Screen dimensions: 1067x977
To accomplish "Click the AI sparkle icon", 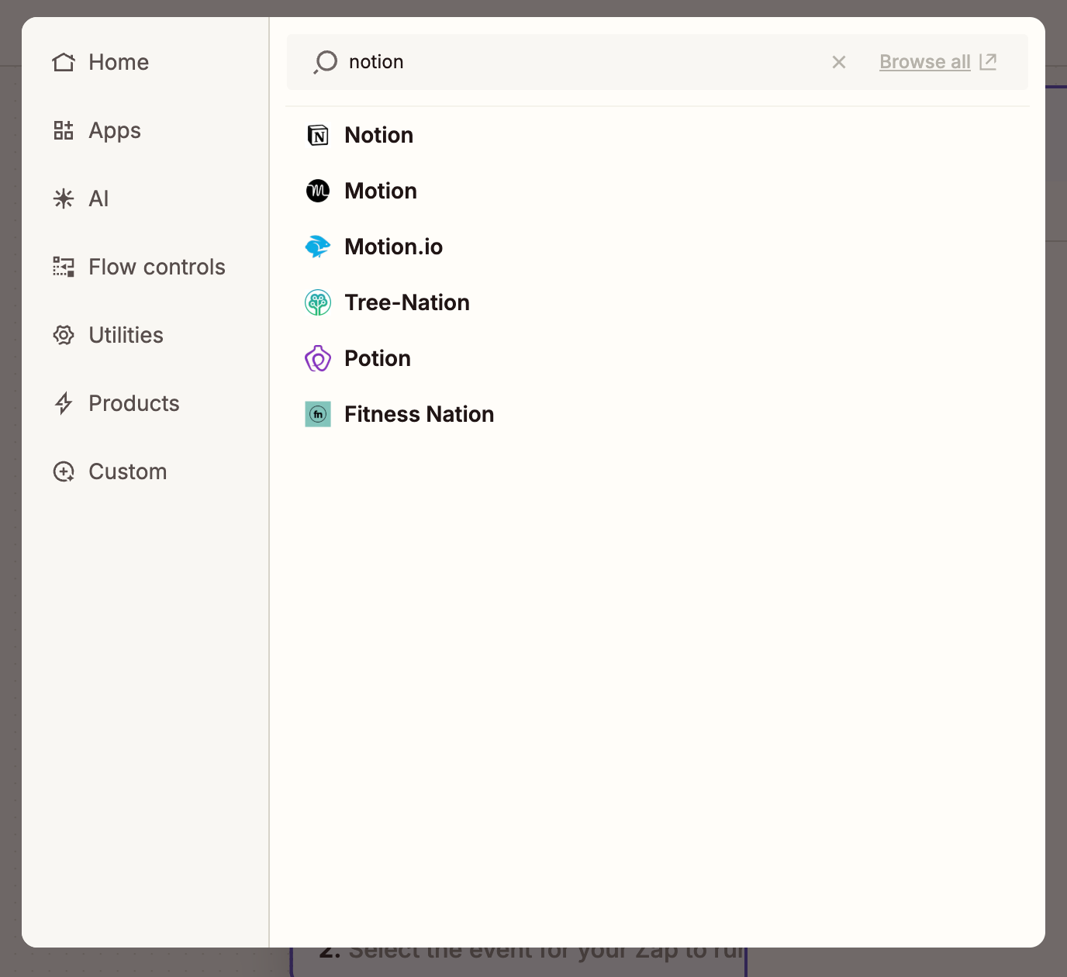I will point(64,199).
